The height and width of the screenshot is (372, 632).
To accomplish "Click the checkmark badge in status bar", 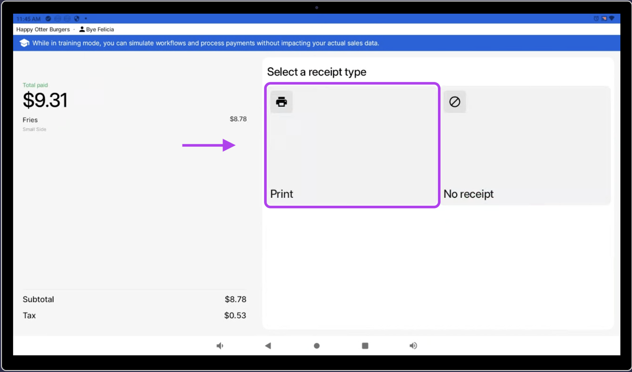I will [48, 19].
